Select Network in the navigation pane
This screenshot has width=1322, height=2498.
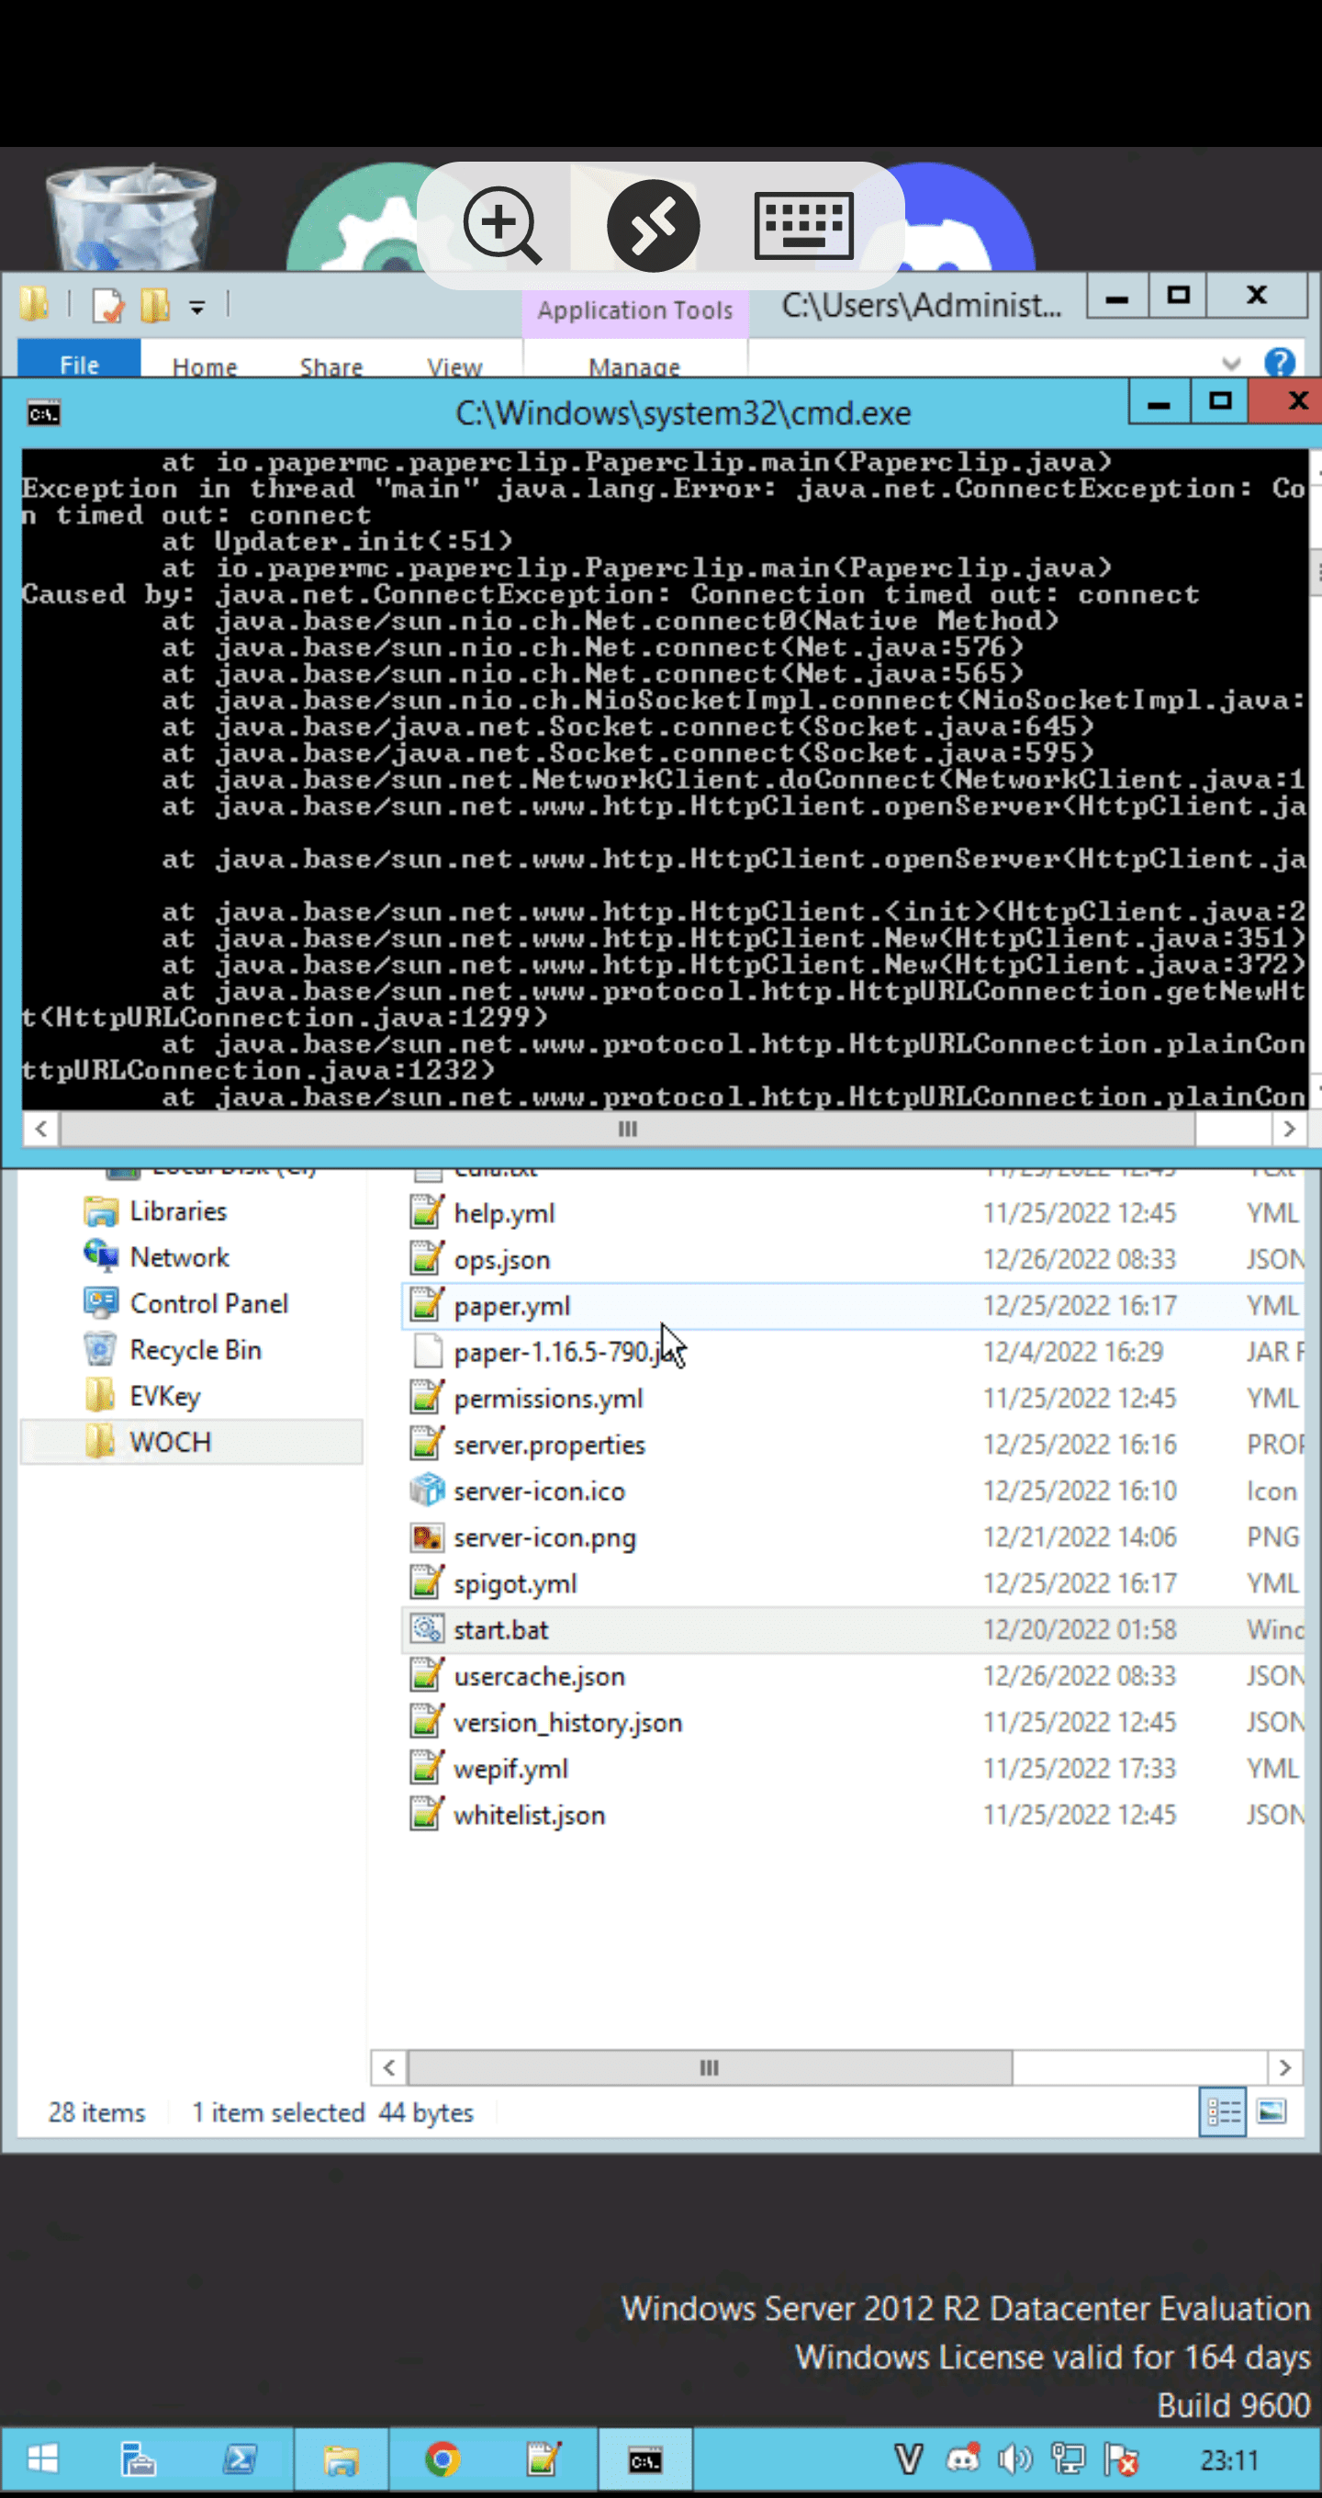click(x=179, y=1258)
